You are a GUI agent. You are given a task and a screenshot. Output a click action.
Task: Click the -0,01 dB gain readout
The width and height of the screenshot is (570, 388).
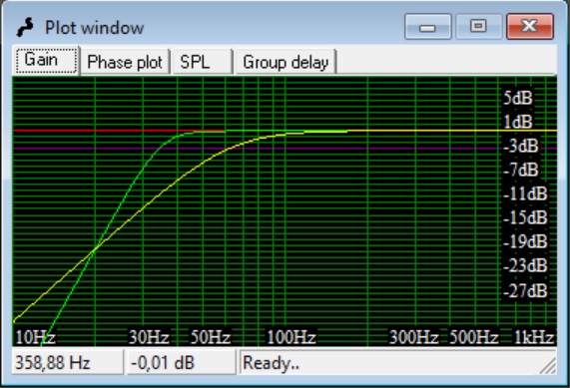(x=163, y=363)
